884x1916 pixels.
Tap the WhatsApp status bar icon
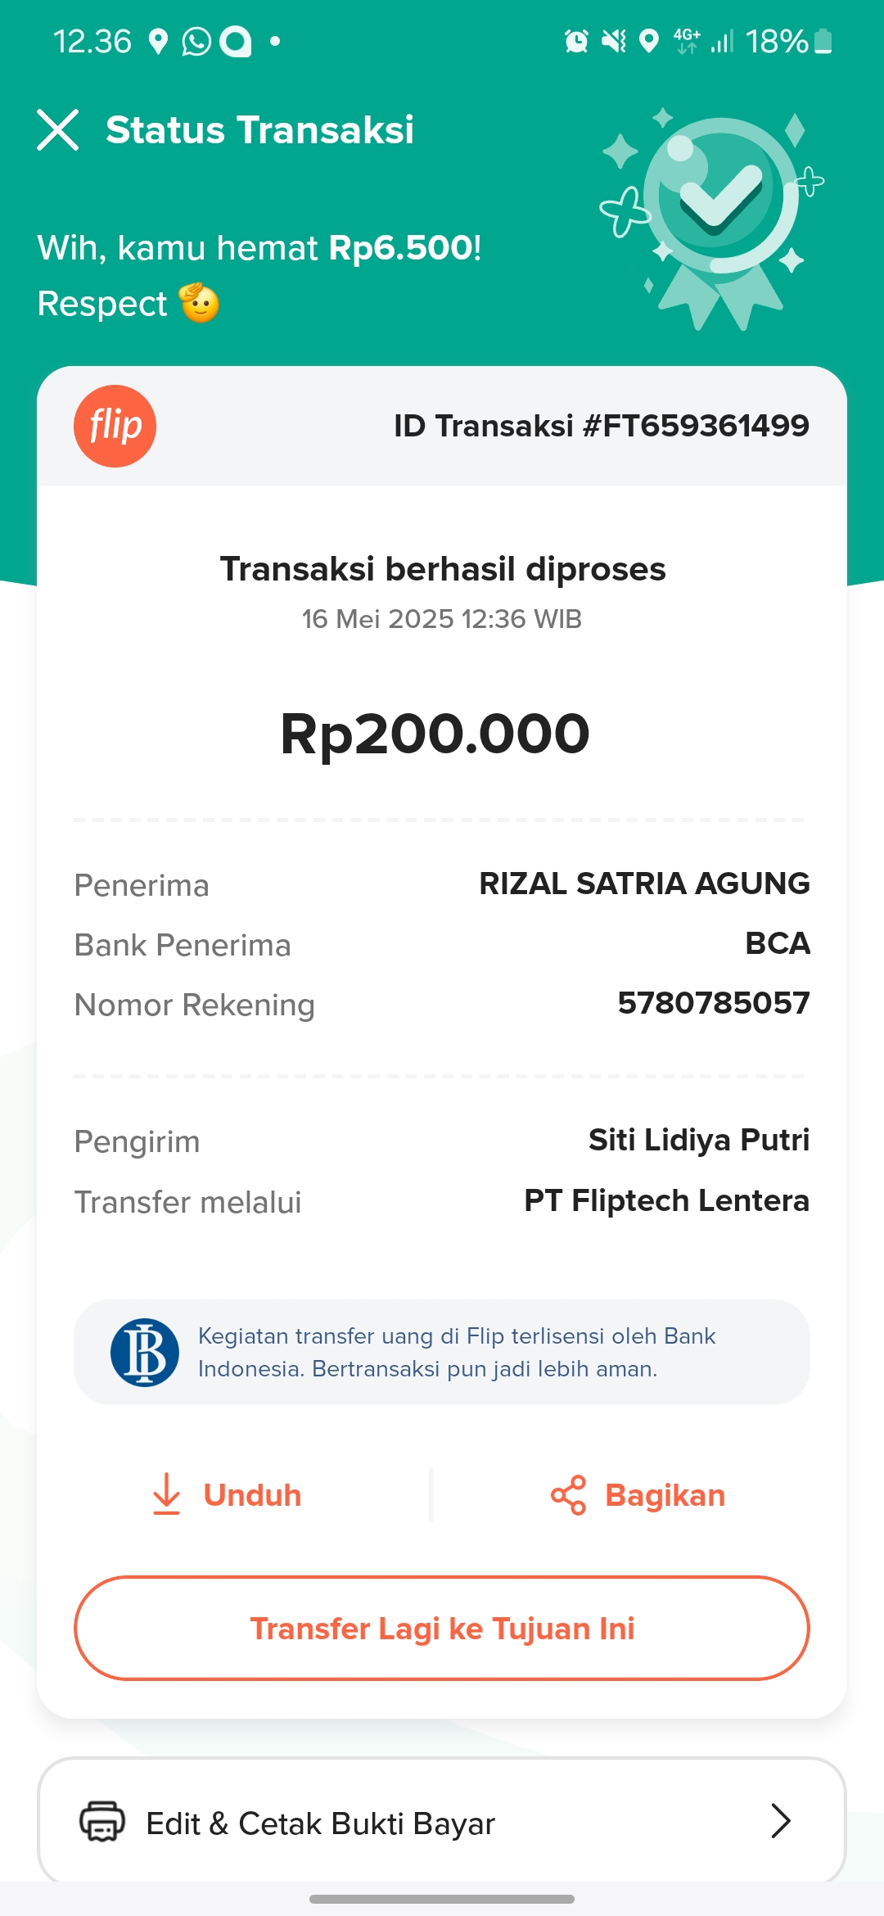point(196,41)
